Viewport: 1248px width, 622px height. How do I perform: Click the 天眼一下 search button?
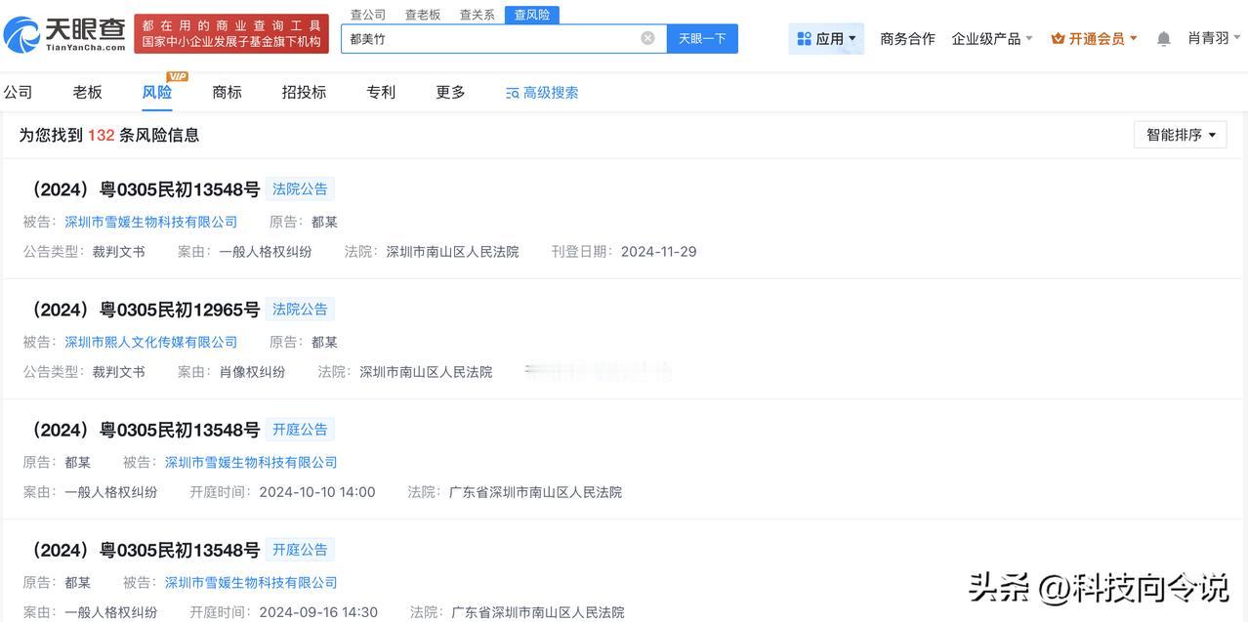pos(702,38)
